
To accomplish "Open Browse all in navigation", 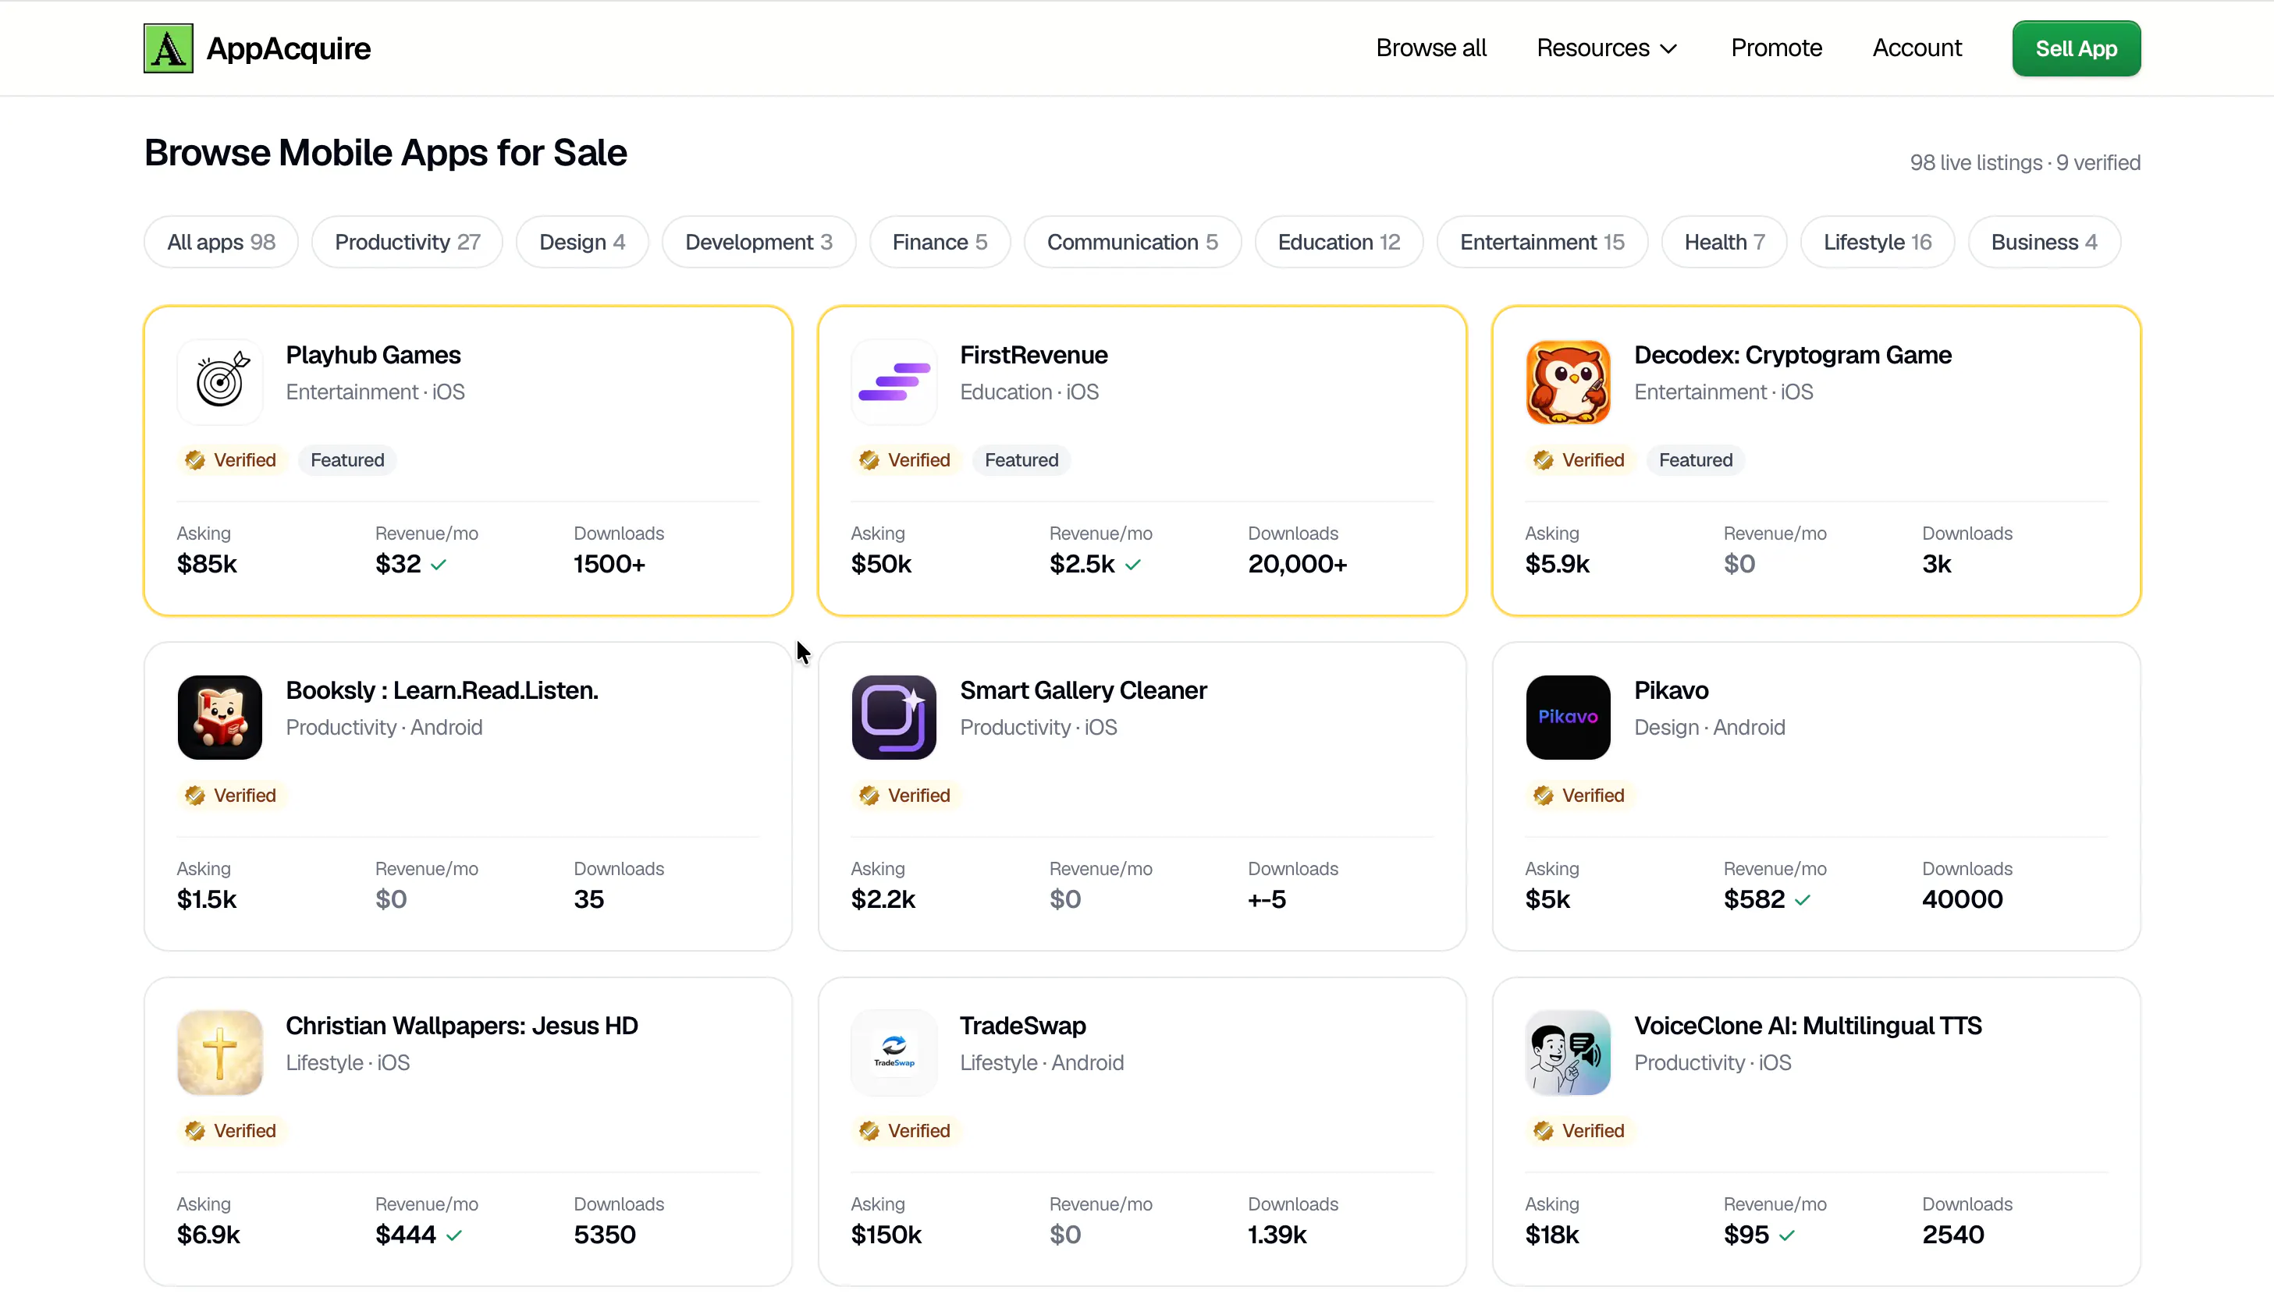I will [x=1431, y=48].
